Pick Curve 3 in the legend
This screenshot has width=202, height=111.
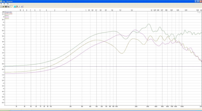pos(7,18)
